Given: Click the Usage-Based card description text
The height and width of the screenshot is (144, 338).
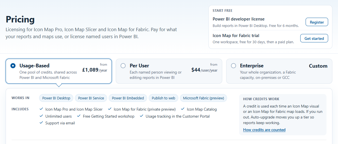Looking at the screenshot, I should 48,75.
